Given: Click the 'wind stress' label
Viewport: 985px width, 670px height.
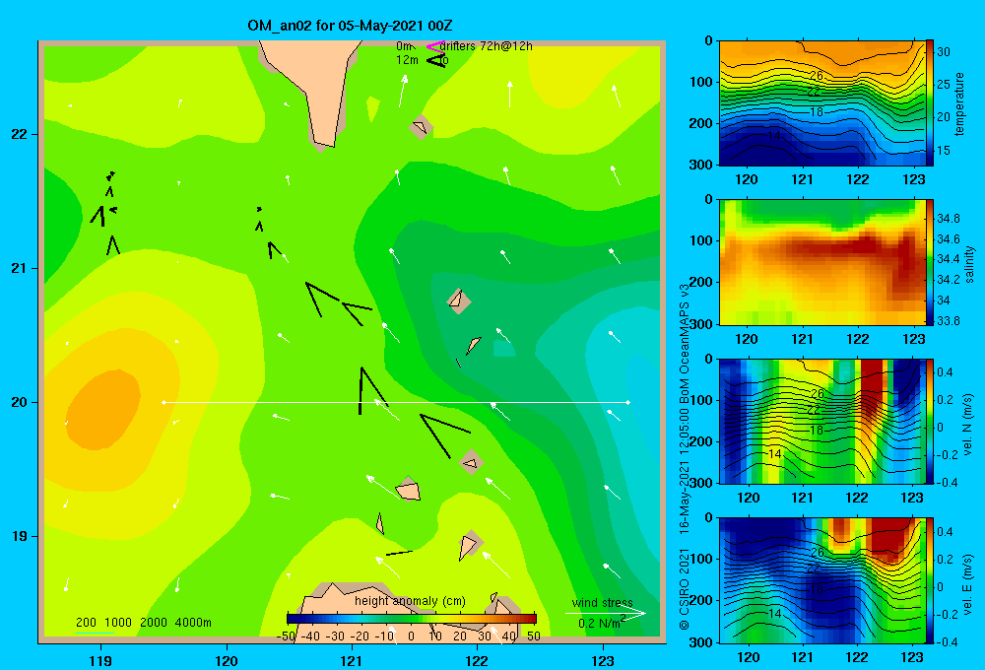Looking at the screenshot, I should [x=603, y=602].
